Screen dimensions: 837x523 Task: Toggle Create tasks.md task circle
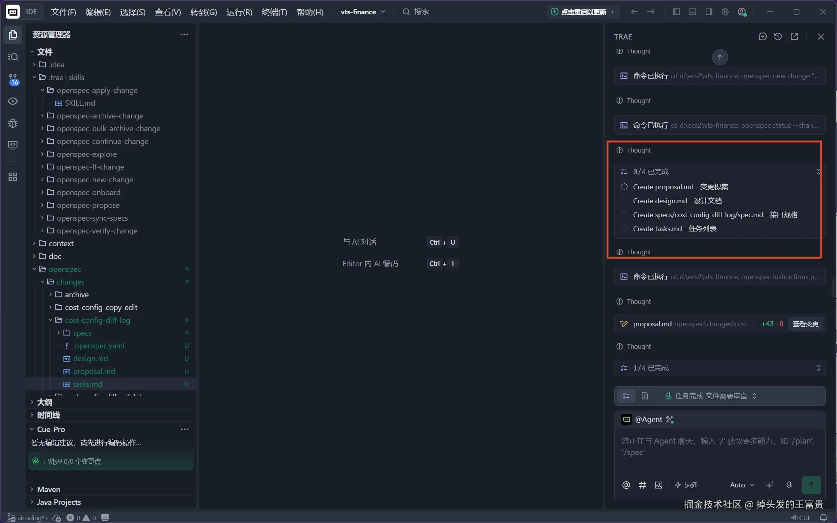coord(624,229)
